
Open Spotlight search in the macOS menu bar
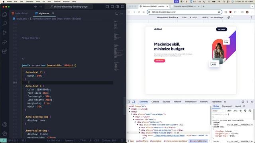[x=224, y=2]
